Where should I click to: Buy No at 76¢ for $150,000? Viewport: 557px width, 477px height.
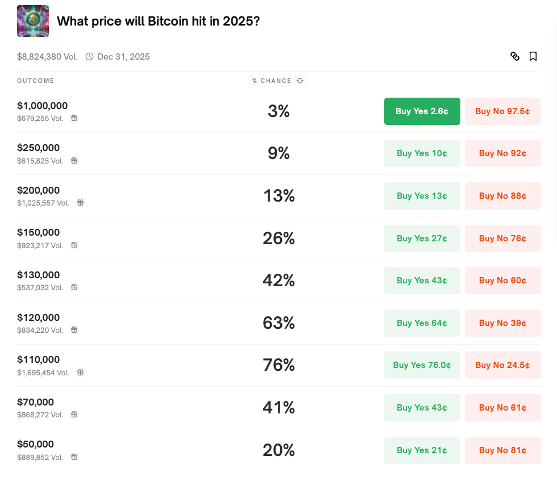[502, 238]
